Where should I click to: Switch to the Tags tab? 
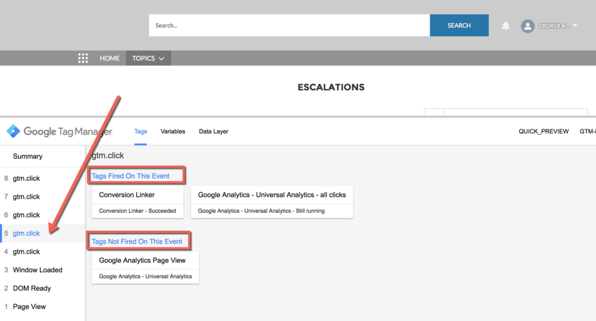click(x=140, y=131)
